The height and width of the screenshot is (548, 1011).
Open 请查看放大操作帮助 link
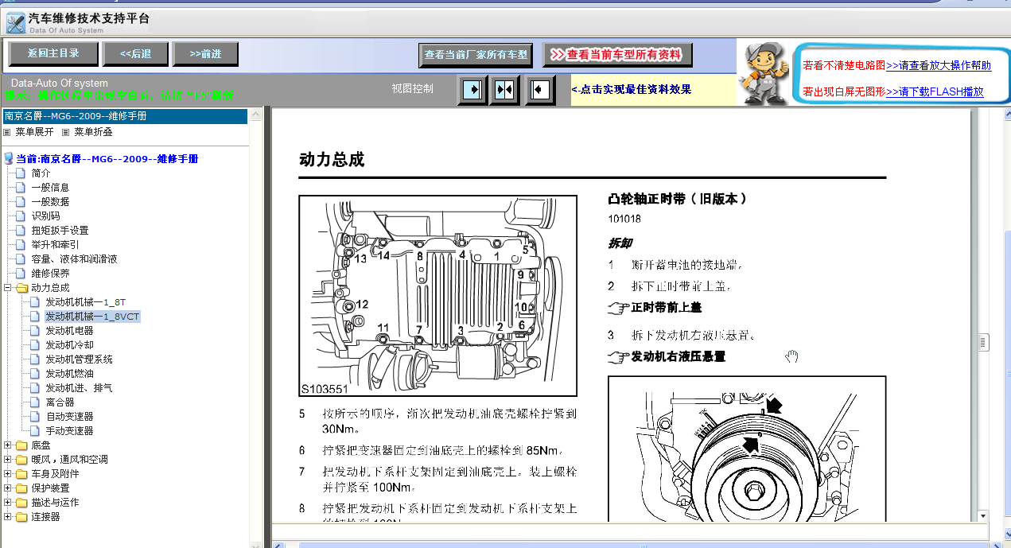tap(939, 65)
